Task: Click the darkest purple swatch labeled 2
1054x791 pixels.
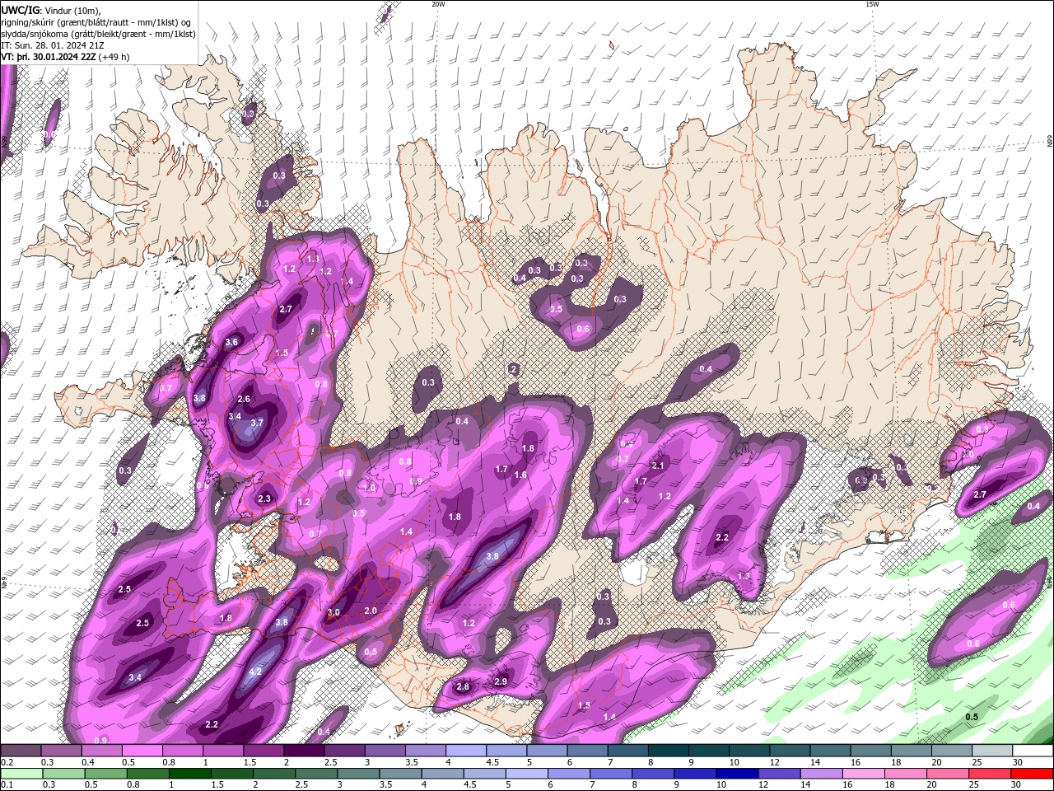Action: click(x=304, y=751)
